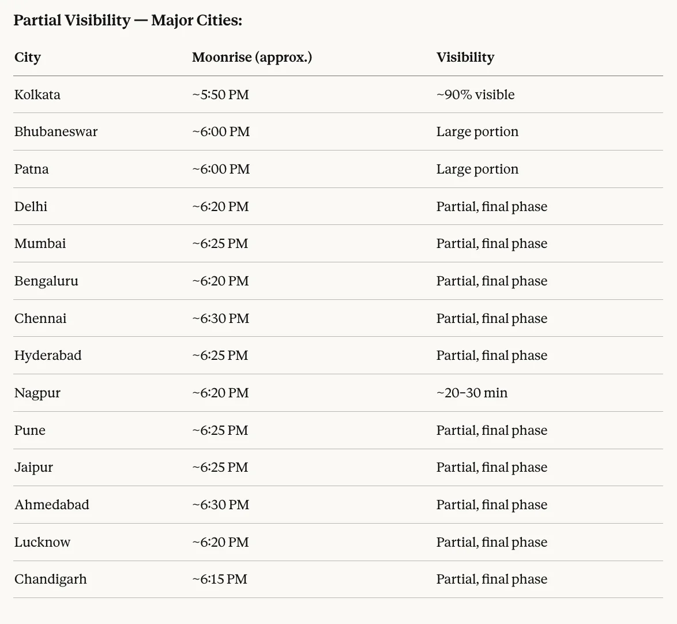Click Chennai's ~6:30 PM moonrise time
Screen dimensions: 677x624
(221, 319)
